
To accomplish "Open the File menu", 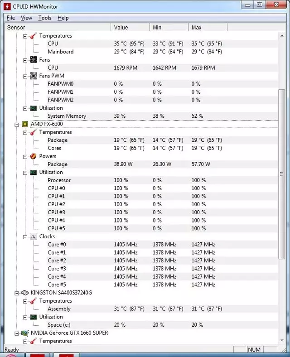I will [x=11, y=18].
